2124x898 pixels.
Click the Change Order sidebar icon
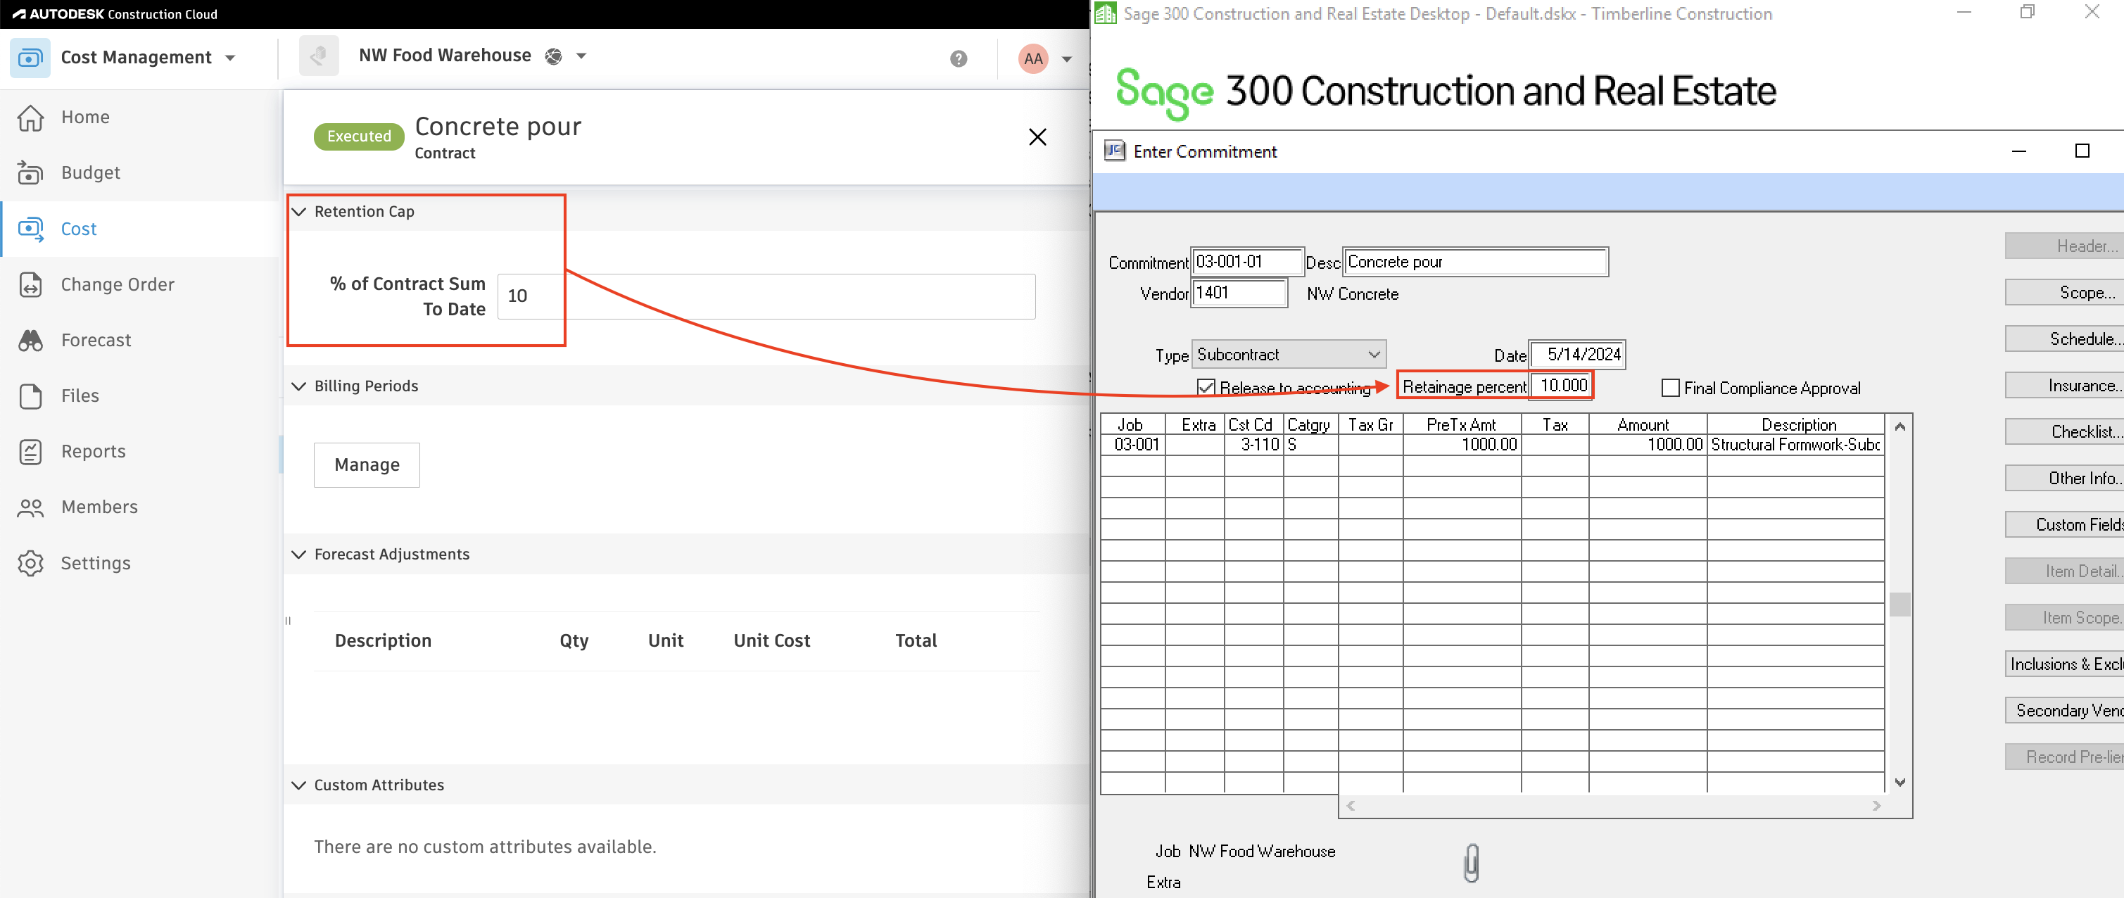[30, 284]
